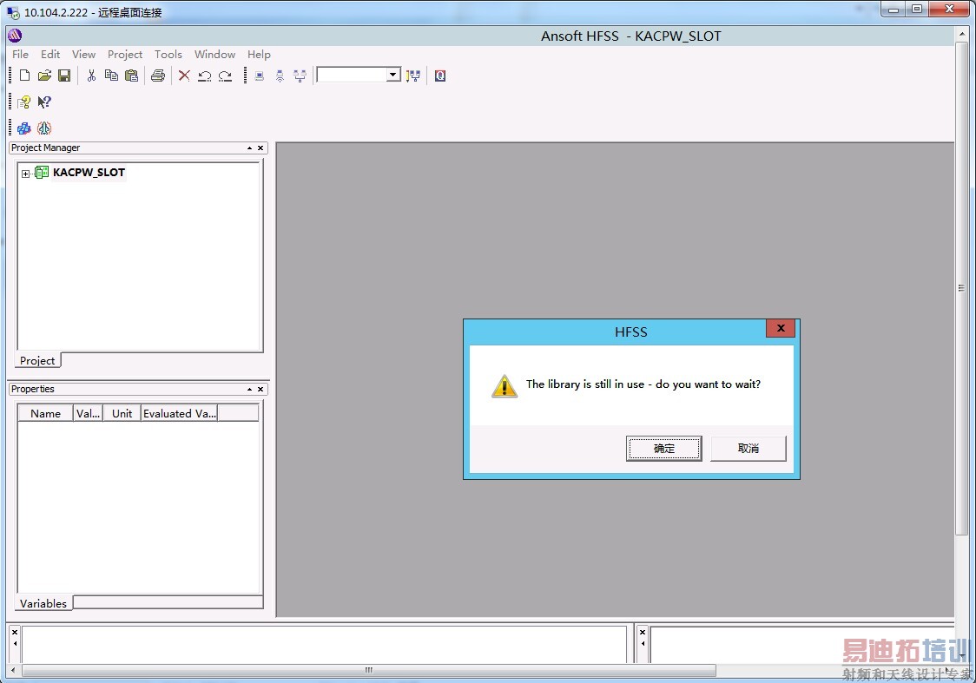This screenshot has width=976, height=683.
Task: Close the HFSS dialog with red X
Action: 781,328
